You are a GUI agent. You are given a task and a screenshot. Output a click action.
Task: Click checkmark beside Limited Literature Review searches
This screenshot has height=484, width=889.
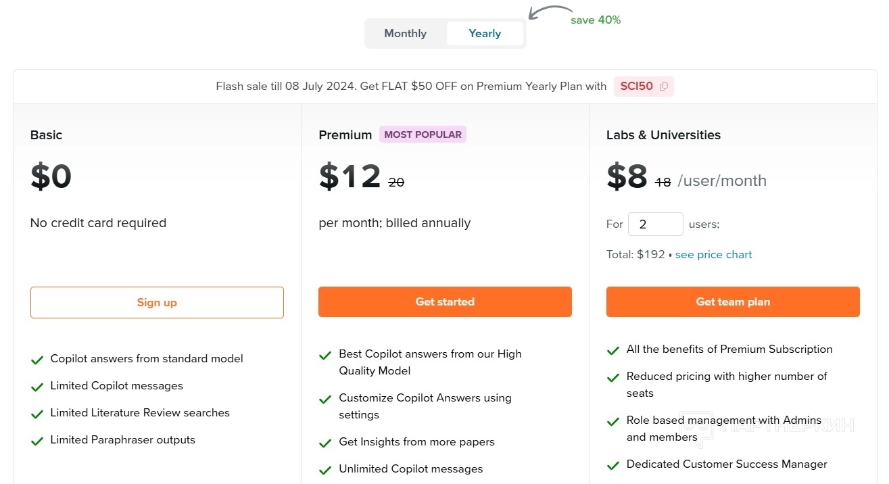pos(37,414)
